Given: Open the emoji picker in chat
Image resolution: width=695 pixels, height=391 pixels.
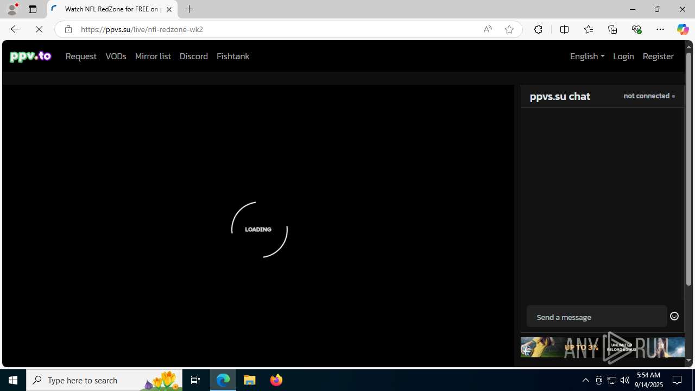Looking at the screenshot, I should pyautogui.click(x=674, y=316).
